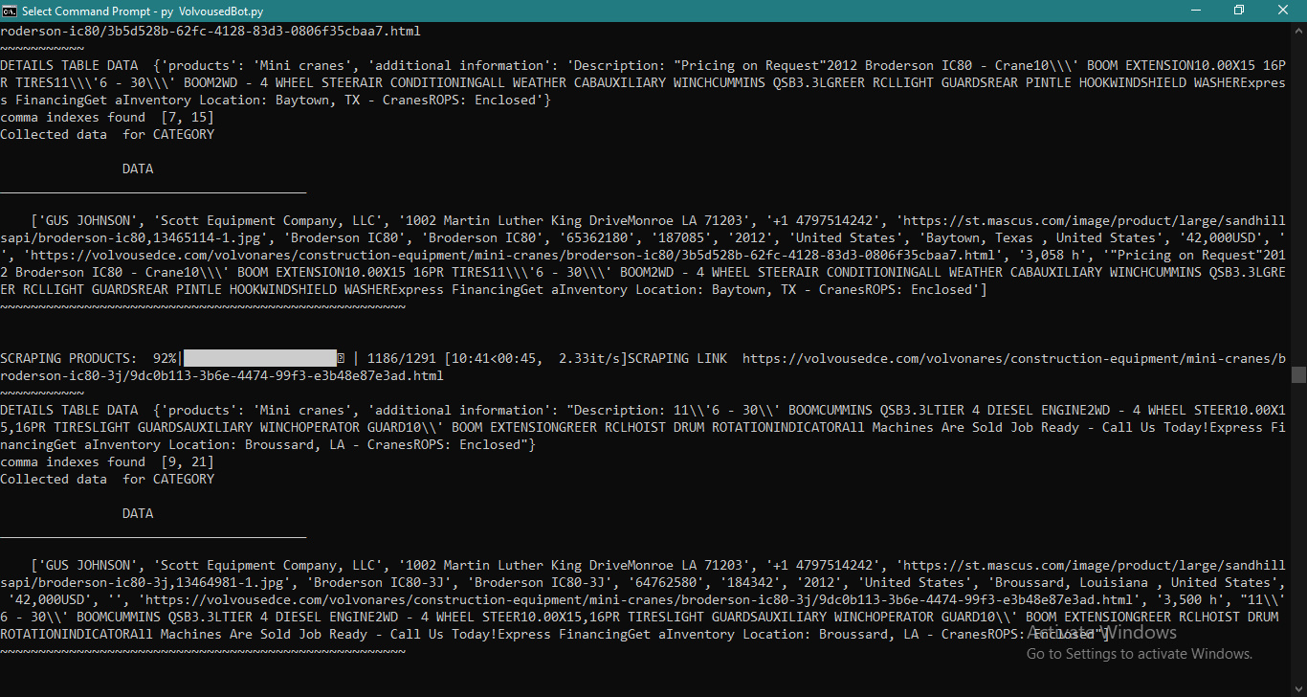The height and width of the screenshot is (697, 1307).
Task: Close the Command Prompt window
Action: [1283, 11]
